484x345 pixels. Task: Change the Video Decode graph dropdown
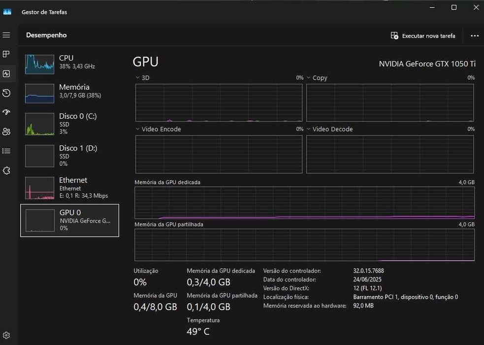(x=309, y=129)
